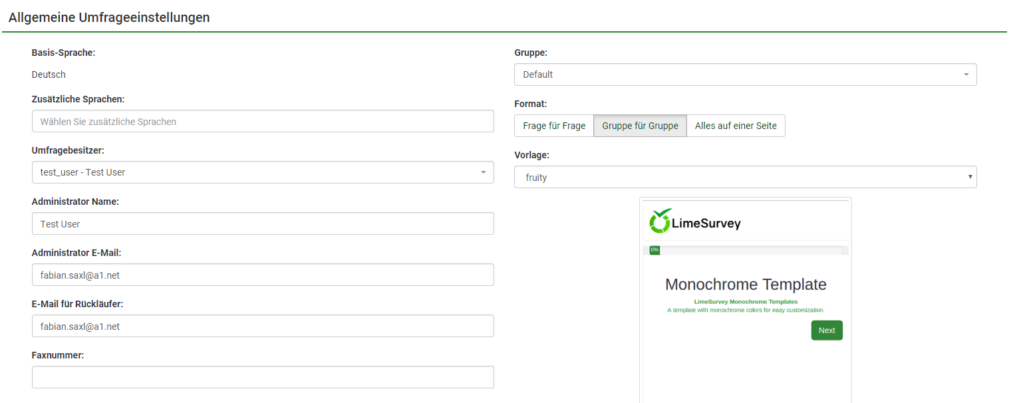Select the 'Frage für Frage' format
1011x403 pixels.
(x=554, y=126)
